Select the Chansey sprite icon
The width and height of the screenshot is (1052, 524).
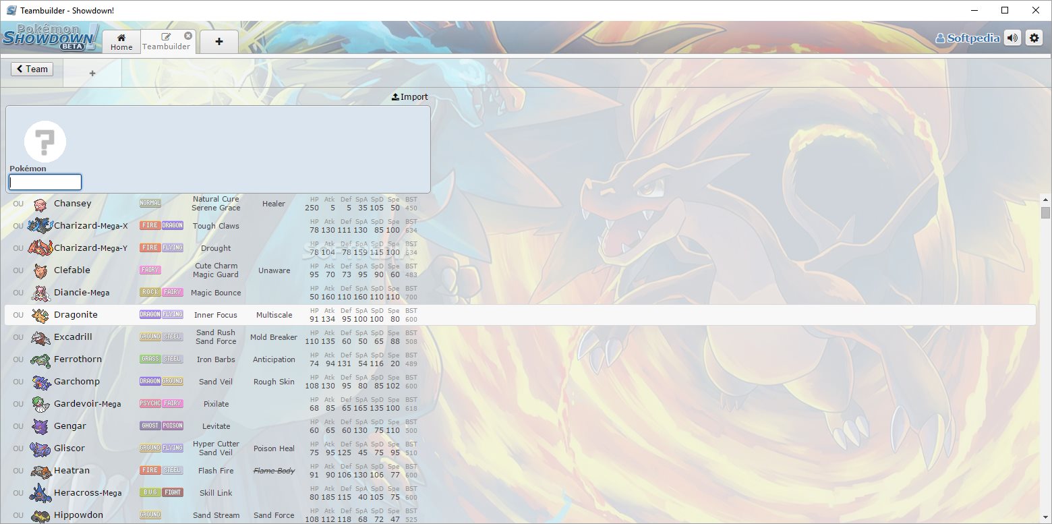[x=40, y=204]
